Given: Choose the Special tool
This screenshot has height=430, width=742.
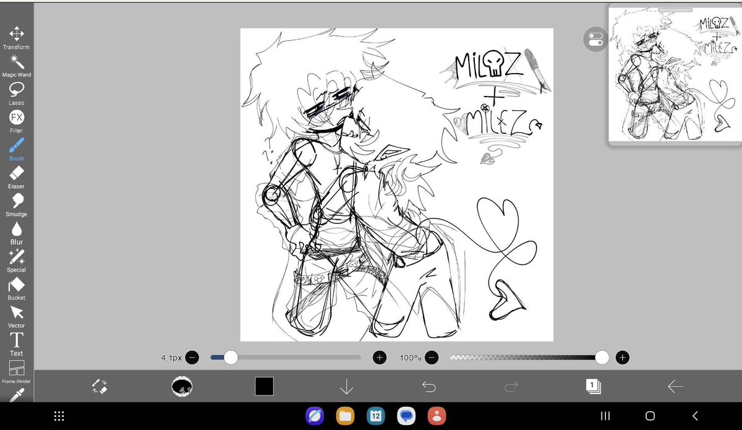Looking at the screenshot, I should 16,260.
